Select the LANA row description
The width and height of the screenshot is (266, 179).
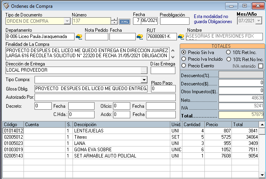point(122,143)
